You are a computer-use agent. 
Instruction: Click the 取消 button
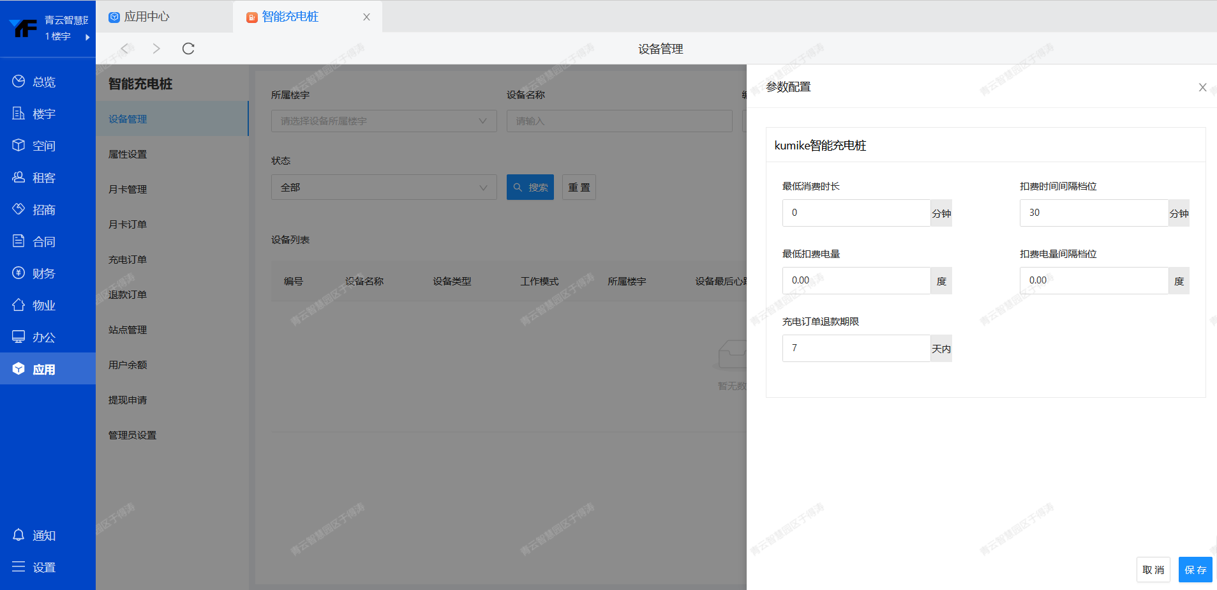pyautogui.click(x=1153, y=570)
